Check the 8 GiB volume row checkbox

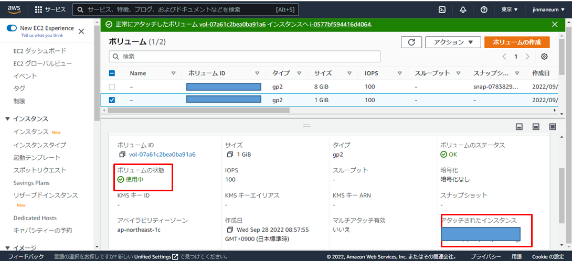(112, 87)
